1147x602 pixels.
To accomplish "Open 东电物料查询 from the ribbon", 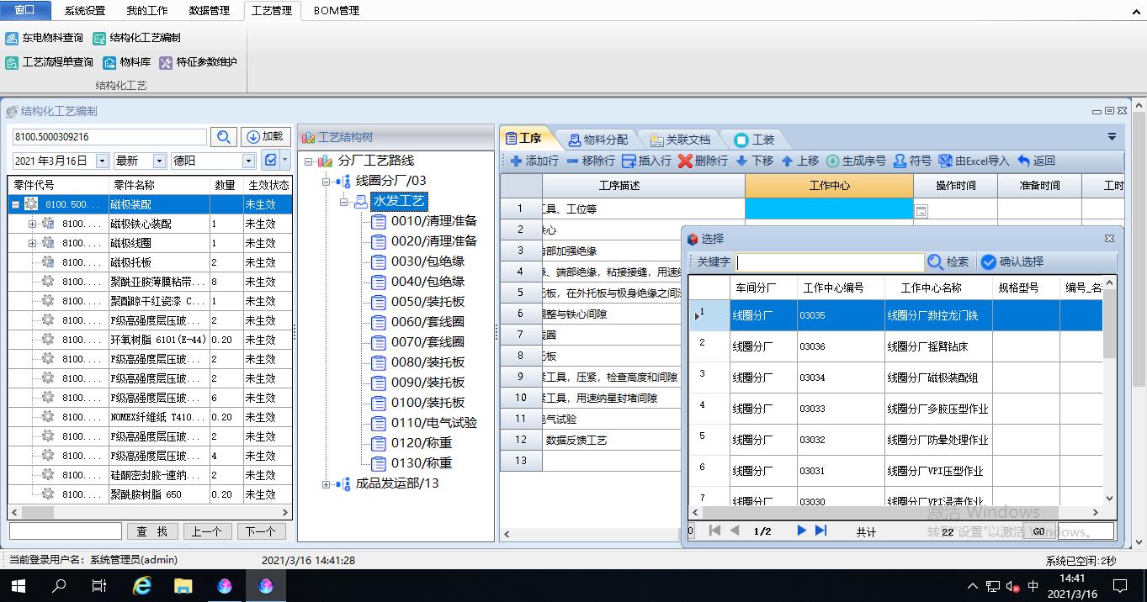I will tap(44, 38).
